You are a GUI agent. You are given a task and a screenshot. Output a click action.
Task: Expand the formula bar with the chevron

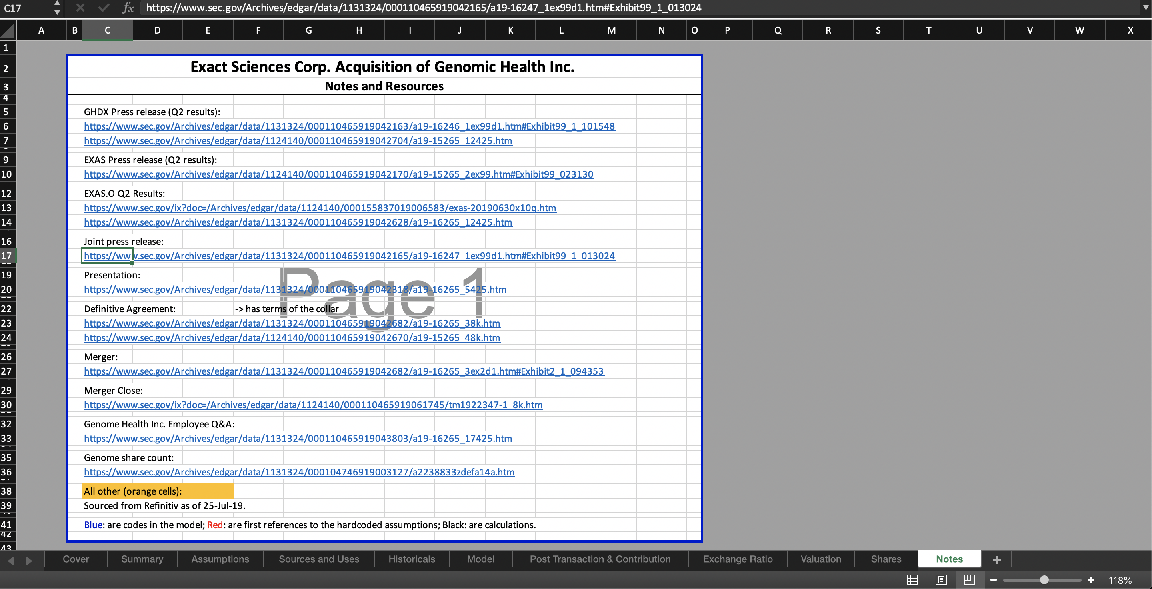(1145, 8)
